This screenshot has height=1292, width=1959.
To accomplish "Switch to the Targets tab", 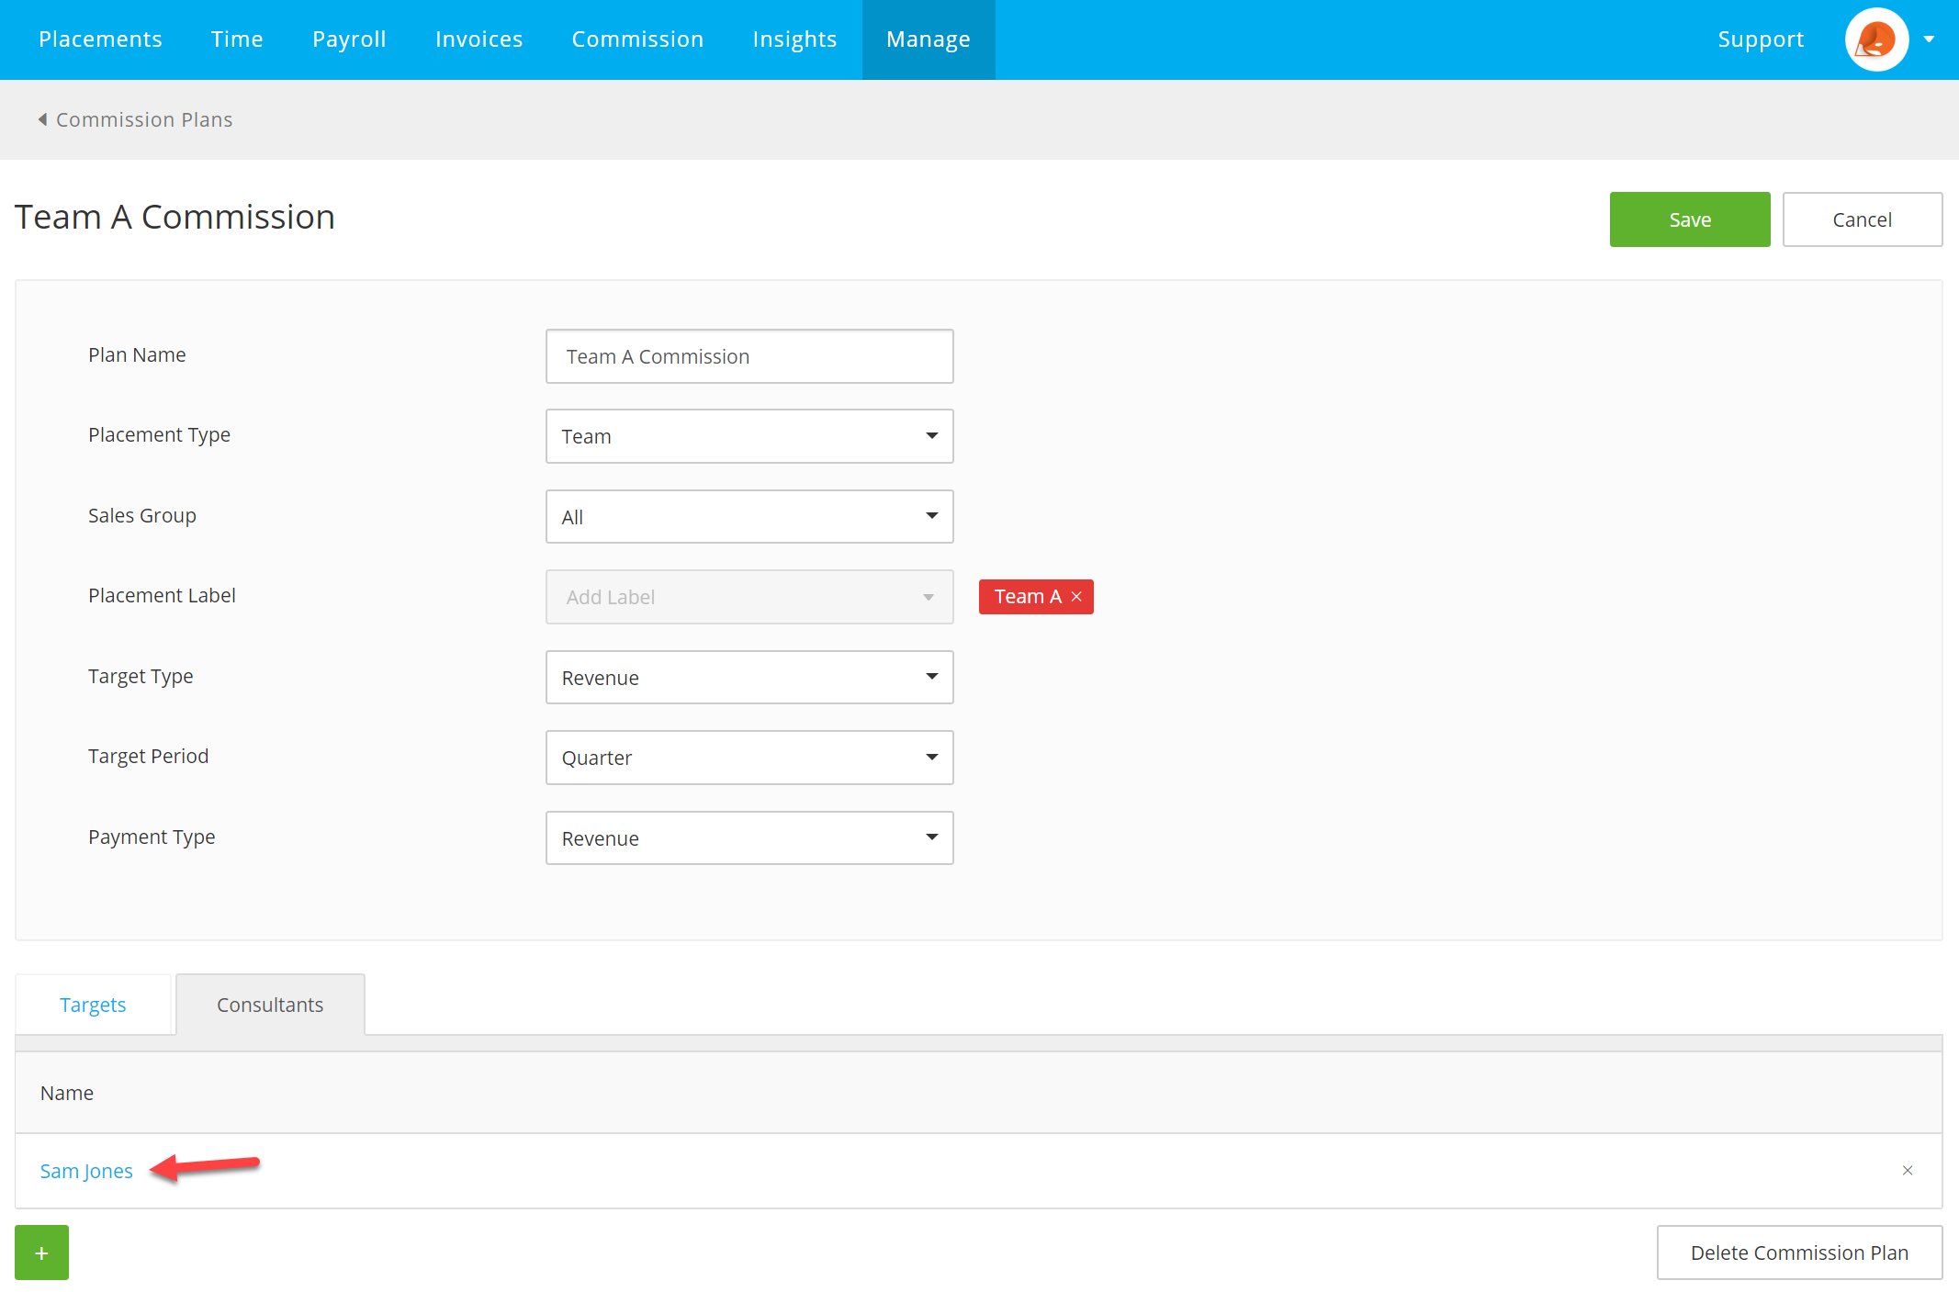I will tap(93, 1005).
